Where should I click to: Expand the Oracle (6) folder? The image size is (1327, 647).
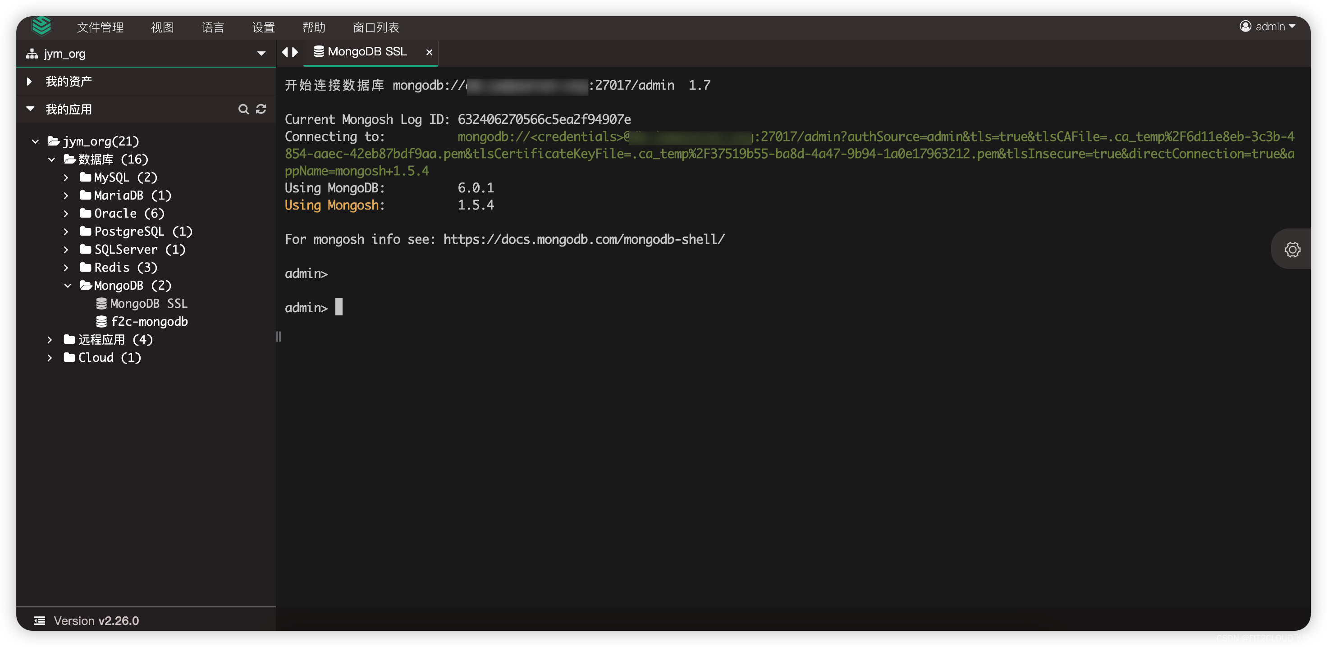66,213
